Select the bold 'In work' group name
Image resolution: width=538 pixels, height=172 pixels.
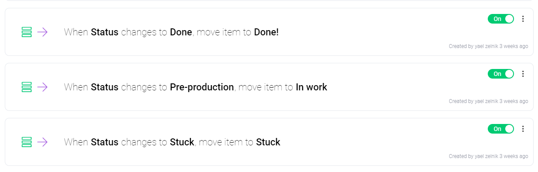tap(311, 87)
